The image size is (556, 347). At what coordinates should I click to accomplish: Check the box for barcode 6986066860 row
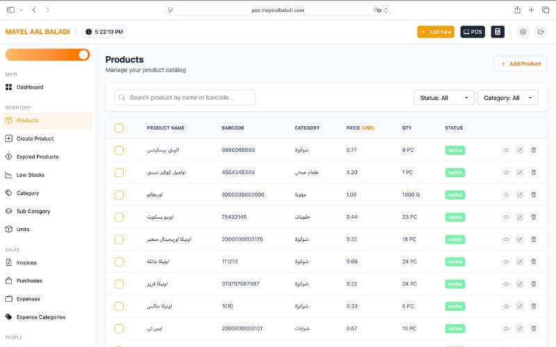pyautogui.click(x=119, y=150)
